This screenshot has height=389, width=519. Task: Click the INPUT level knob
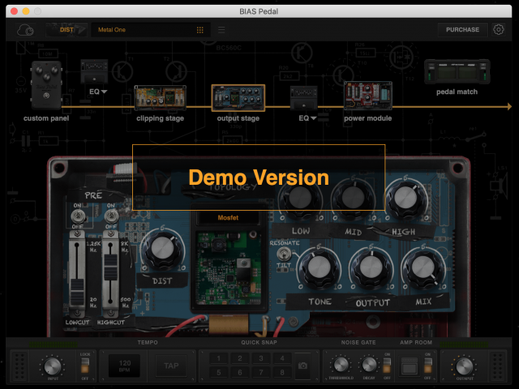coord(52,366)
